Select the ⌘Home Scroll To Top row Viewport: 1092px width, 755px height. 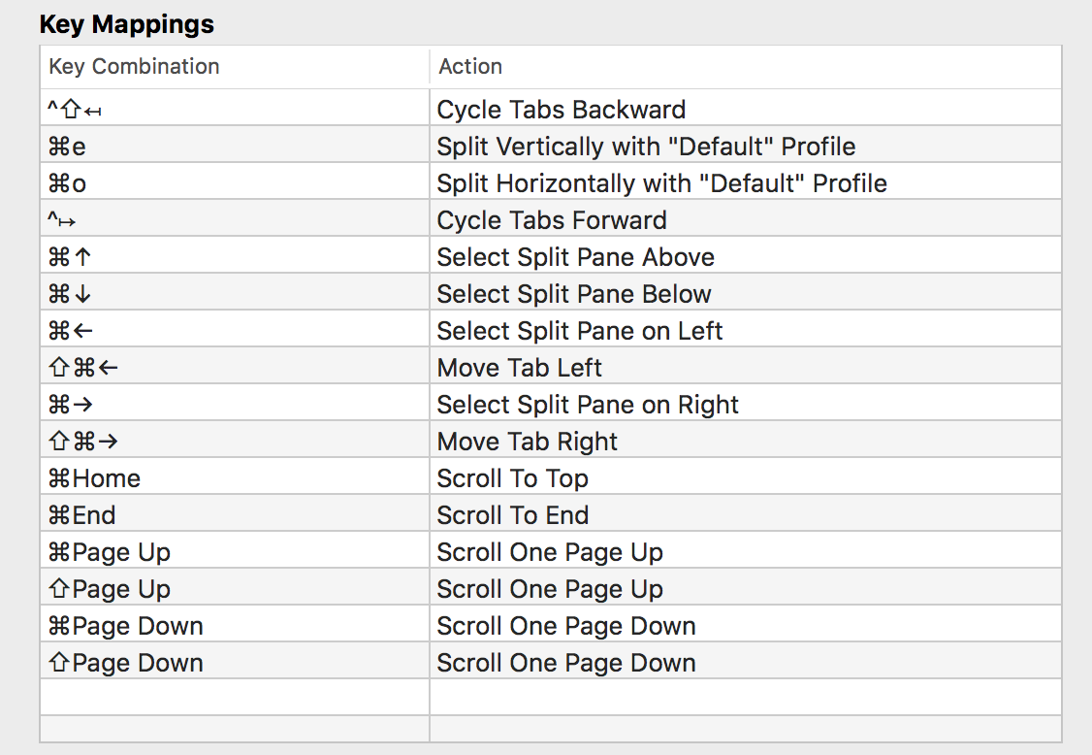click(512, 478)
